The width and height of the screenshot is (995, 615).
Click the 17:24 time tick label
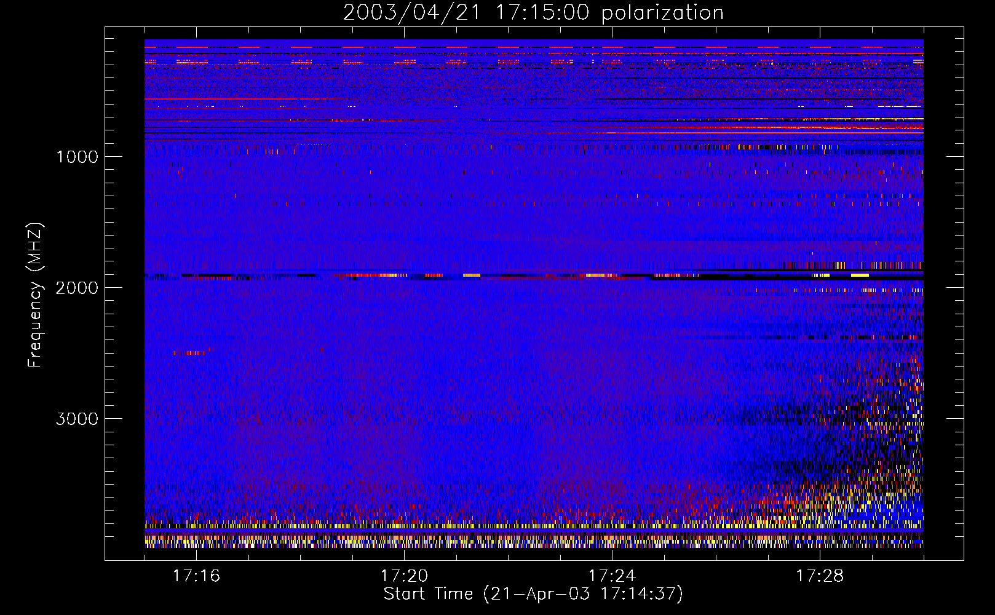(612, 576)
